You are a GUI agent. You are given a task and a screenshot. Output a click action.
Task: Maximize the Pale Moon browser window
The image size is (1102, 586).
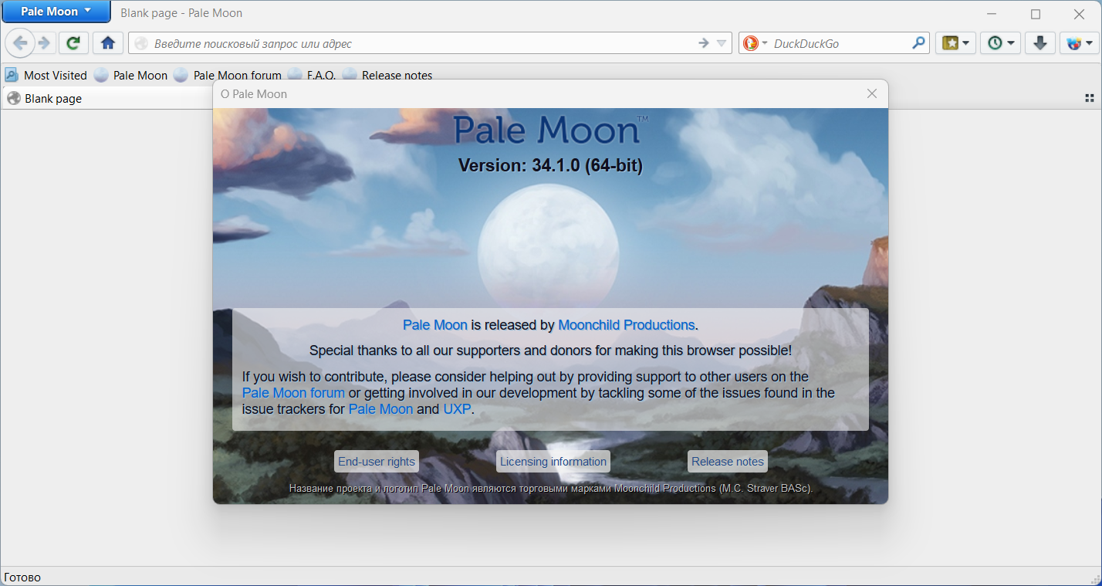tap(1036, 13)
